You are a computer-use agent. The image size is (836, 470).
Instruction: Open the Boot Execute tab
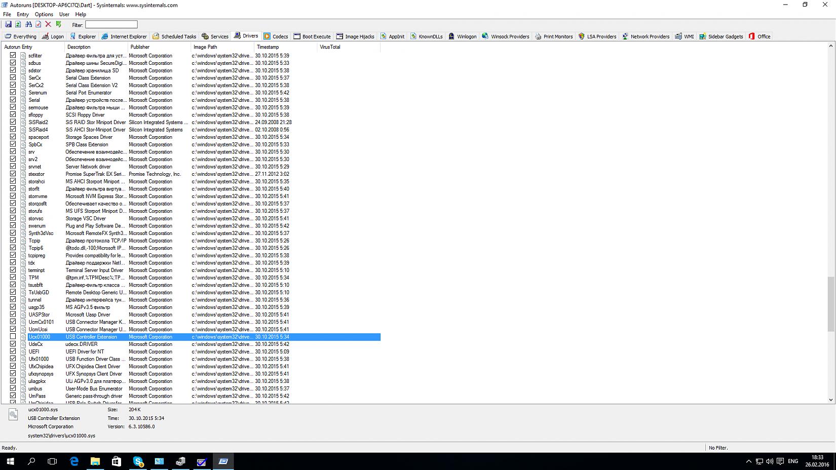(312, 36)
